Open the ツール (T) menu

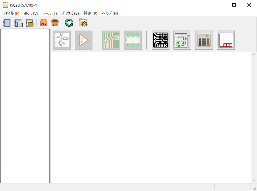click(49, 13)
